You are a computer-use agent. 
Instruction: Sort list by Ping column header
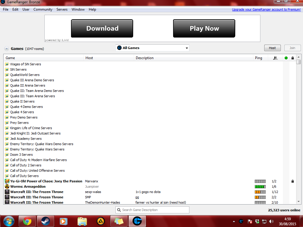(260, 58)
